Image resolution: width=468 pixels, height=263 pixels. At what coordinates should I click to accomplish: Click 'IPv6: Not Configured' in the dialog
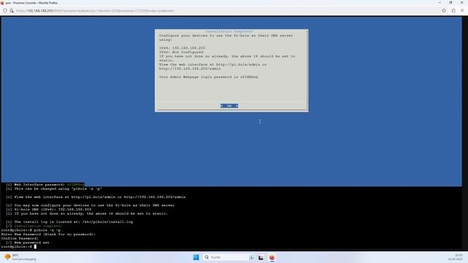point(181,52)
